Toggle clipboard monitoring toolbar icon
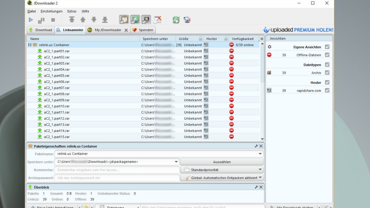Screen dimensions: 370x208 [124, 20]
